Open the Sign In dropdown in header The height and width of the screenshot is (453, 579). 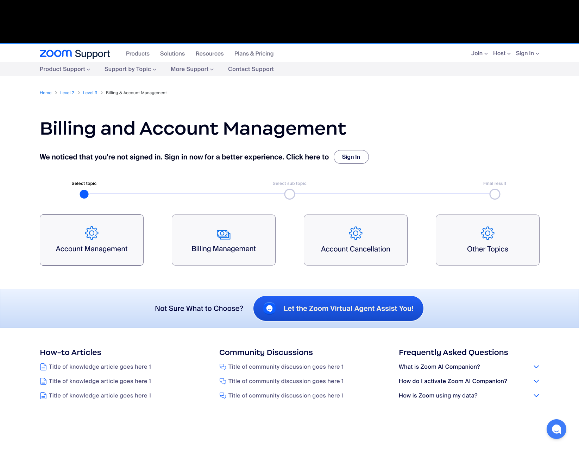point(527,53)
